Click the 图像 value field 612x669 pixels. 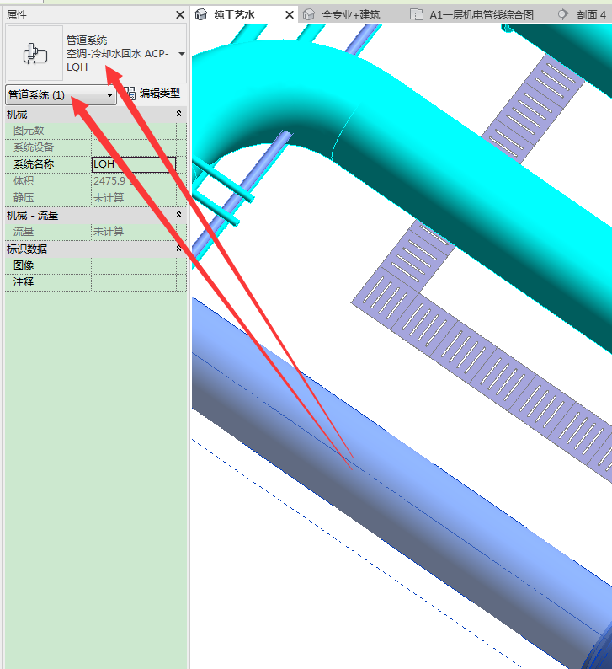coord(133,265)
